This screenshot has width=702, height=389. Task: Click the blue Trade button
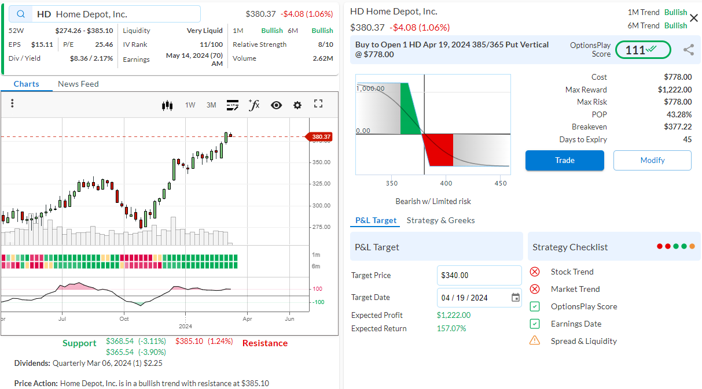click(565, 160)
